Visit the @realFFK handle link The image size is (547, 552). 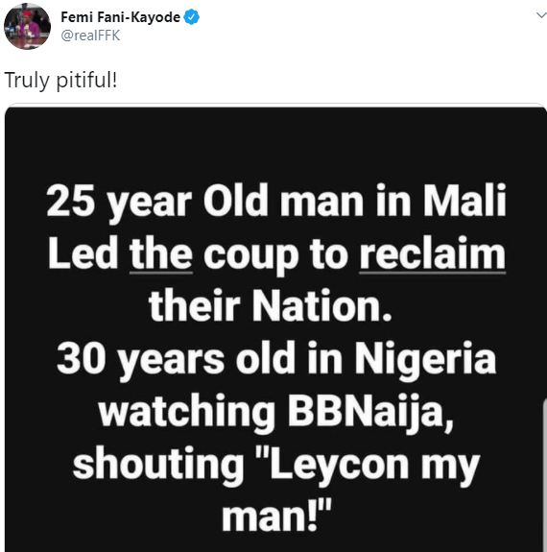pyautogui.click(x=90, y=36)
